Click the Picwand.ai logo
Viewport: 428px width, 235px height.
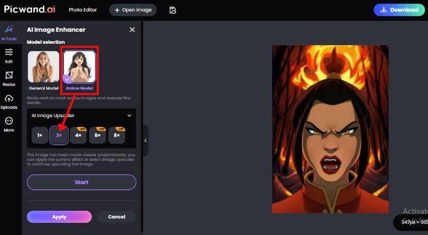30,10
